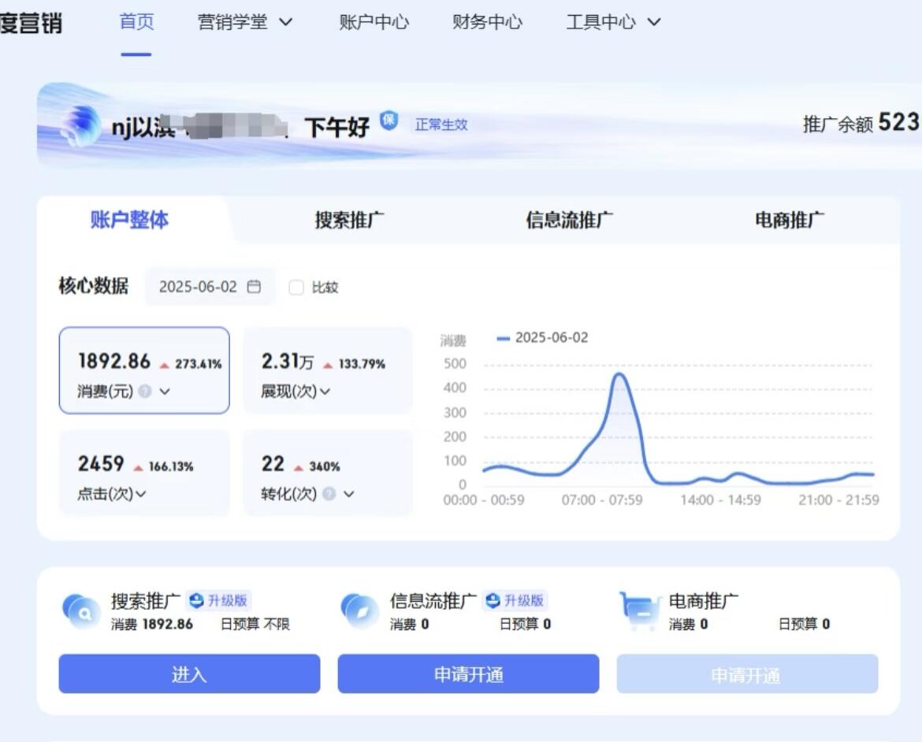Viewport: 922px width, 742px height.
Task: Click 消费 1892.86 under 搜索推广 card
Action: click(152, 624)
